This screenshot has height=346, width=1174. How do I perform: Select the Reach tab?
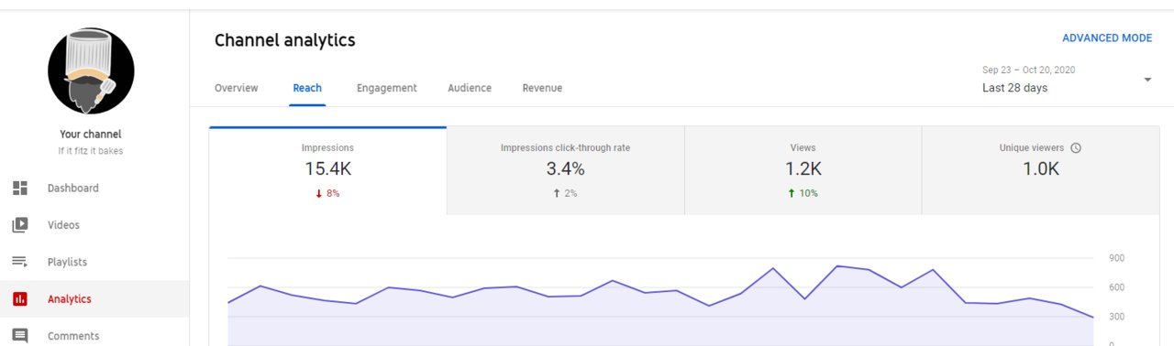pos(307,88)
